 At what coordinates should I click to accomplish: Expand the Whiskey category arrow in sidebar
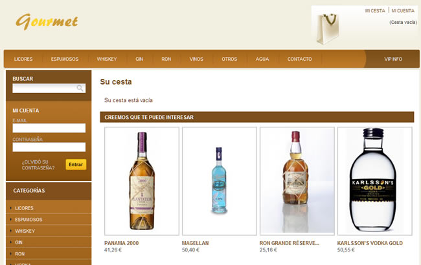pyautogui.click(x=11, y=231)
